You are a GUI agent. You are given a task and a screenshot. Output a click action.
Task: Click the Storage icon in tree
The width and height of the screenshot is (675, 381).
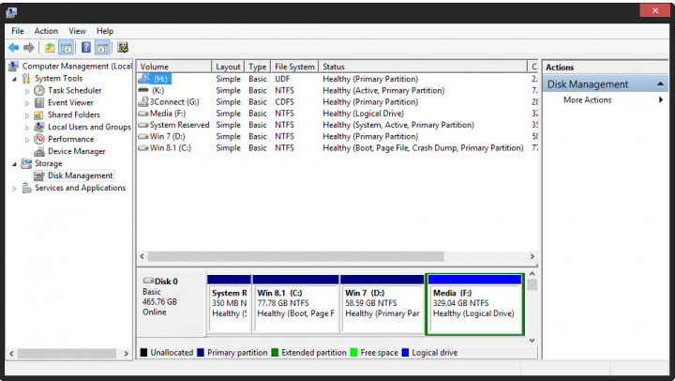[26, 163]
